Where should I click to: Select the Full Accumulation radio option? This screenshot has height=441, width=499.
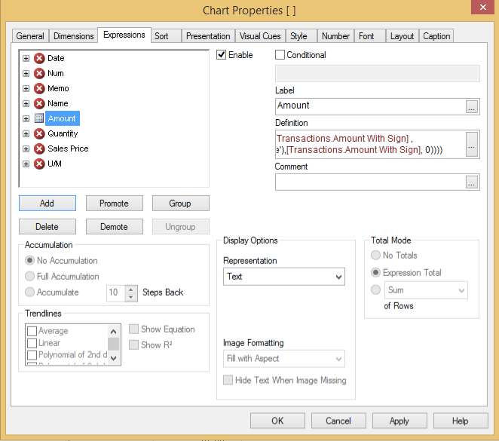(30, 277)
